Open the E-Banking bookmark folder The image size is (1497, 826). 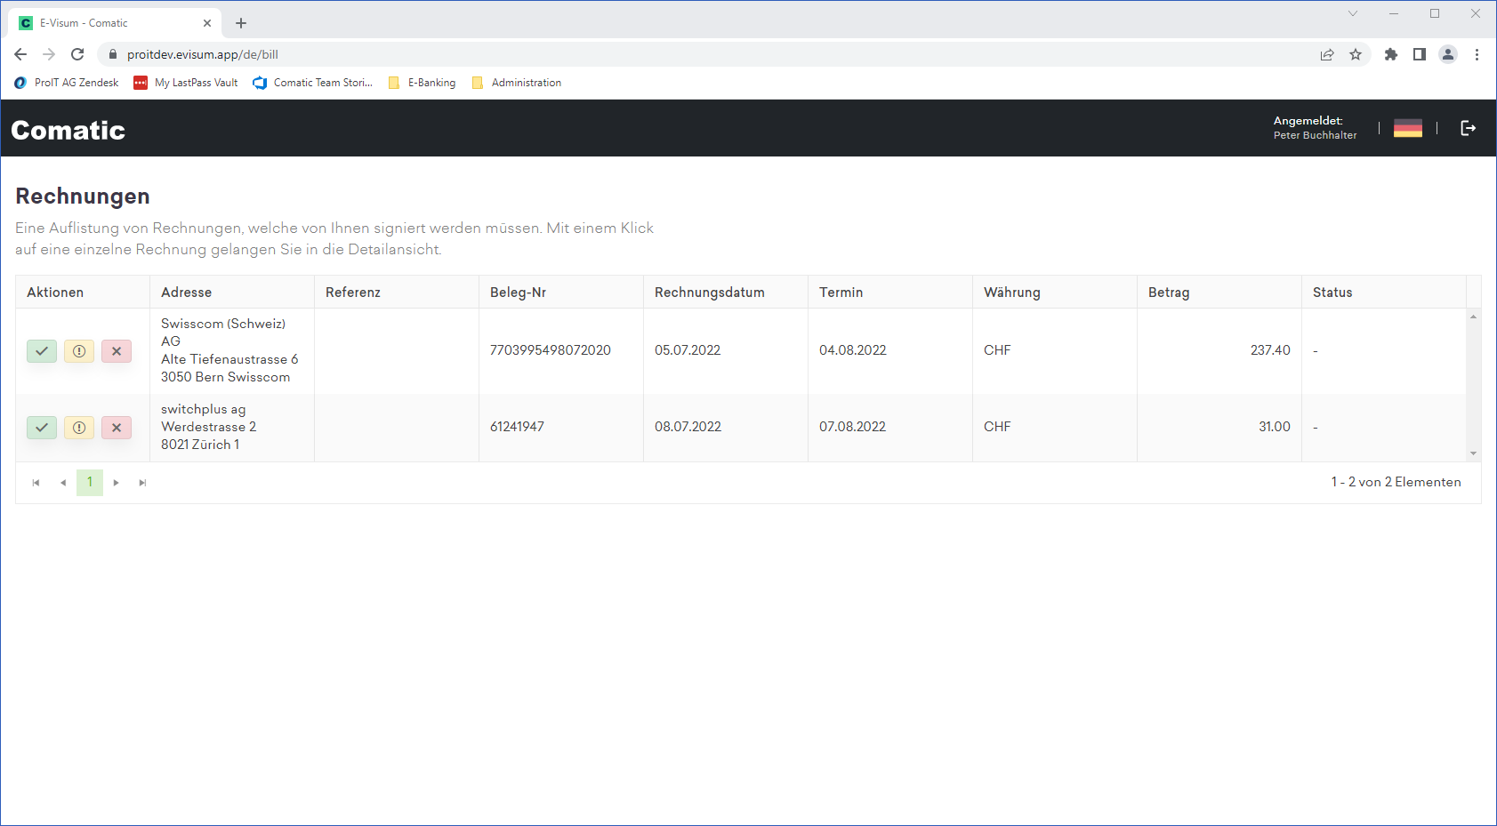[423, 83]
